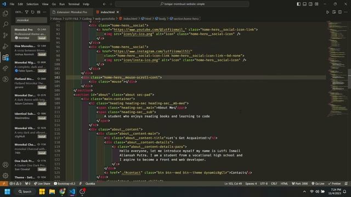
Task: Open web-portofolio breadcrumb folder
Action: tap(105, 19)
